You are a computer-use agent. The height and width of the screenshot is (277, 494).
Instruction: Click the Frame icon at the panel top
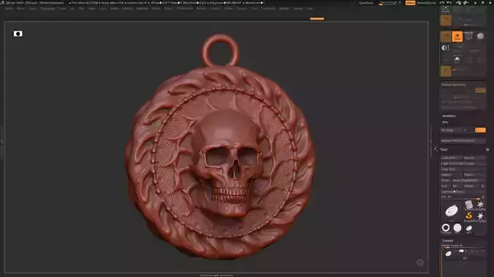point(446,9)
